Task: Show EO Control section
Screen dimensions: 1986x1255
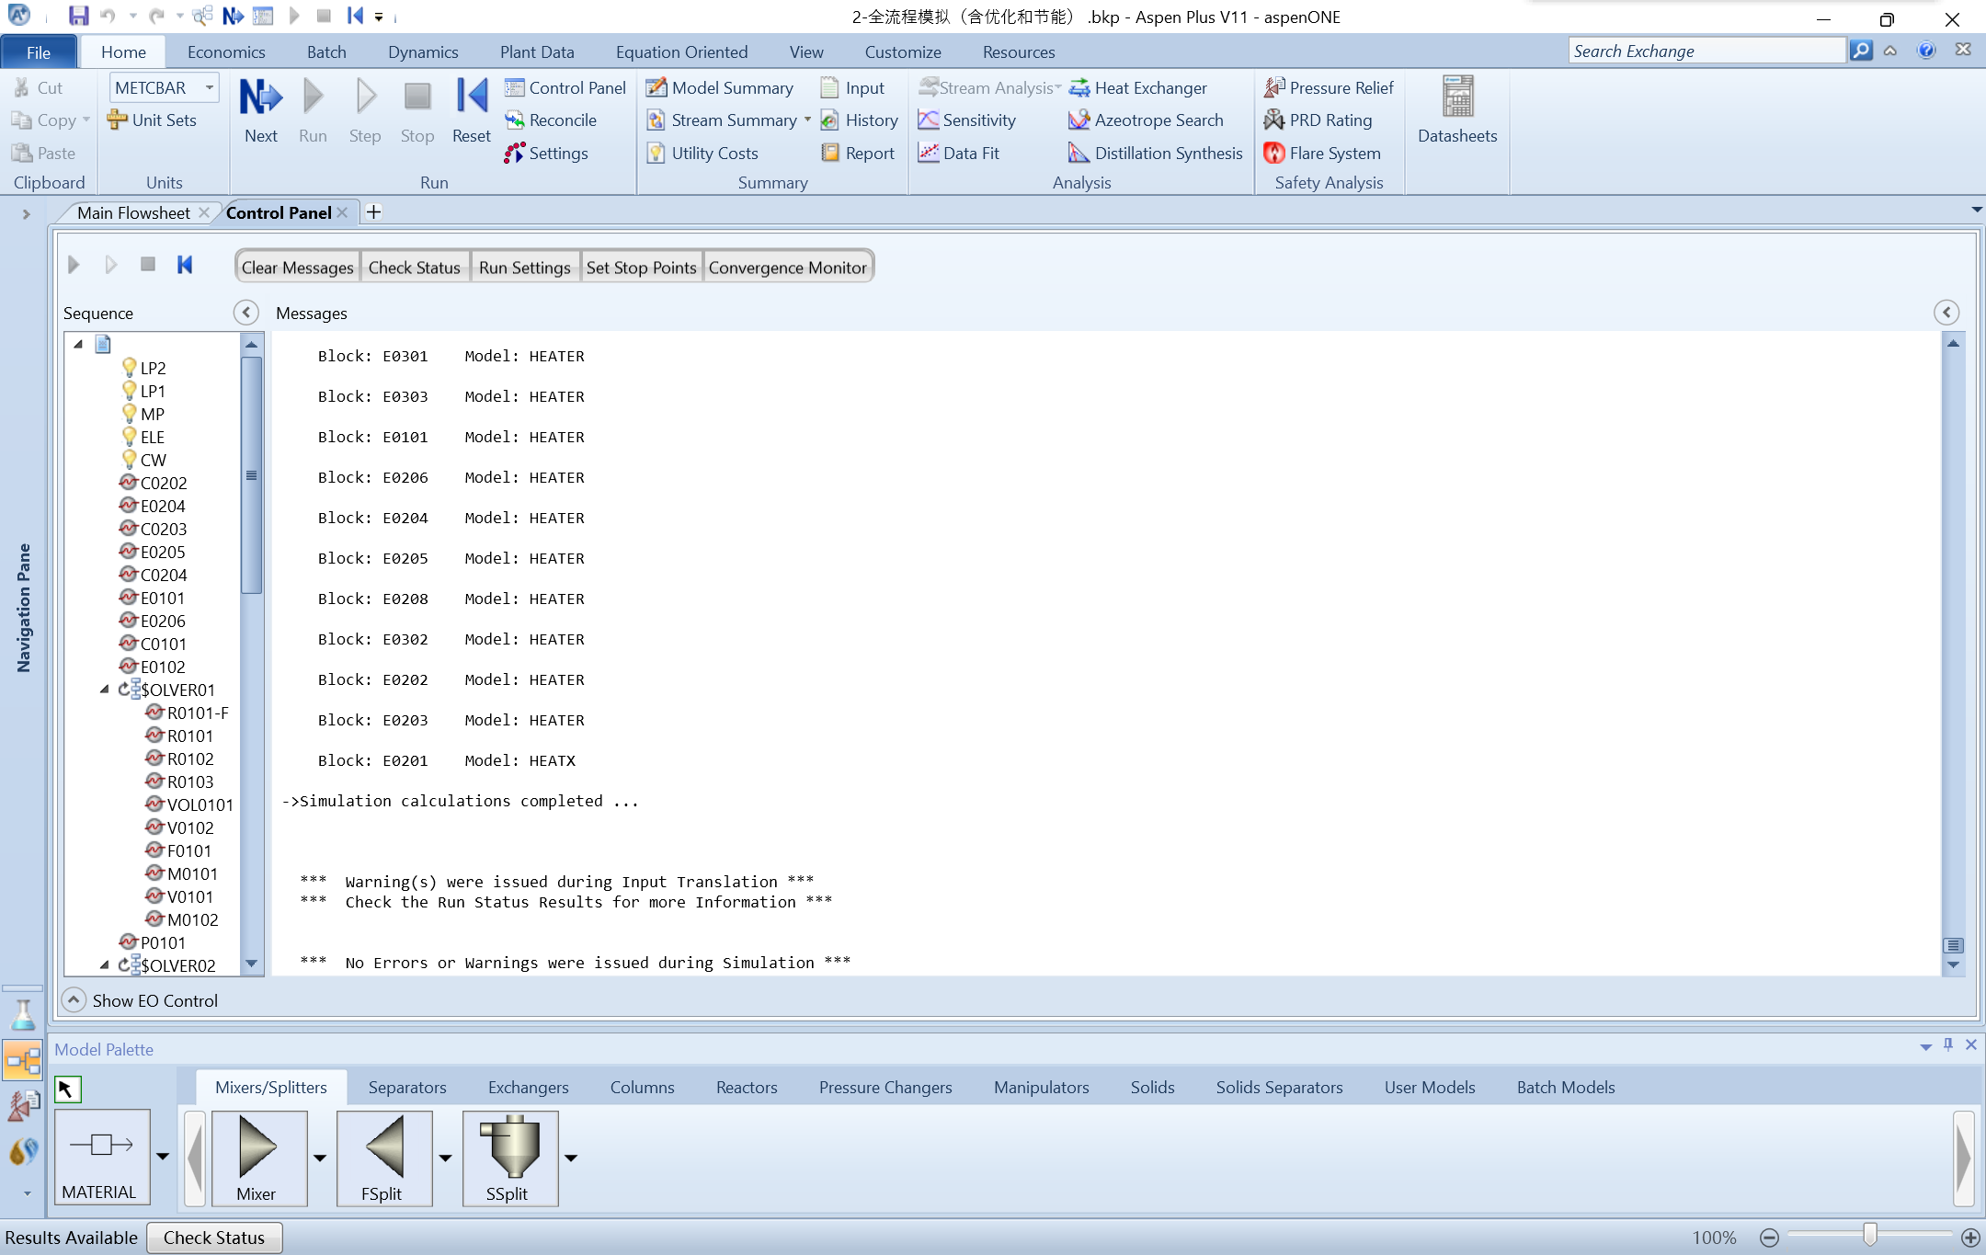Action: tap(74, 999)
